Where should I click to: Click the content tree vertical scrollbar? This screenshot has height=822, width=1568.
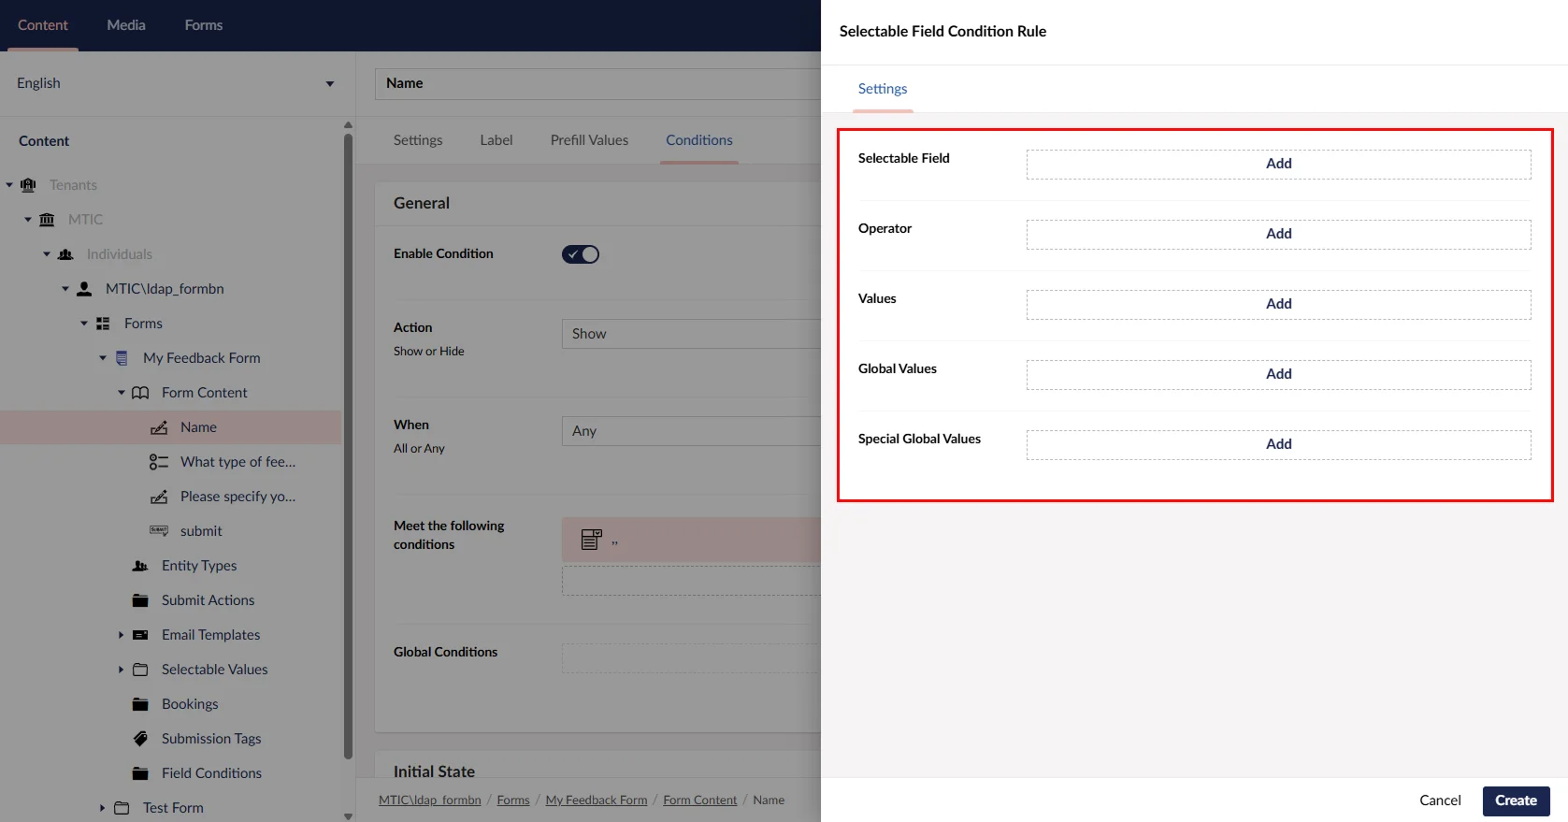click(x=348, y=449)
